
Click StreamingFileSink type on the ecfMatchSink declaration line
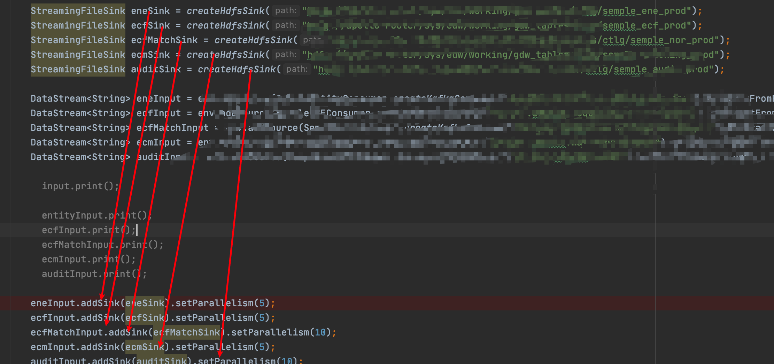click(x=78, y=40)
